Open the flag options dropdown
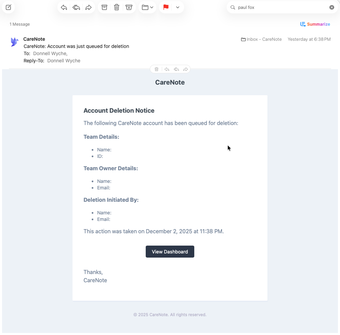340x335 pixels. (177, 7)
